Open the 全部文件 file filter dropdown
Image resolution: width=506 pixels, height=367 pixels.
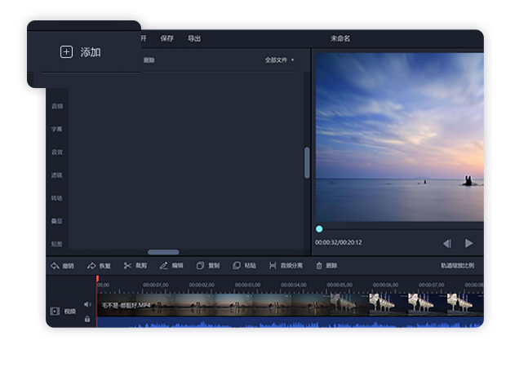(279, 60)
